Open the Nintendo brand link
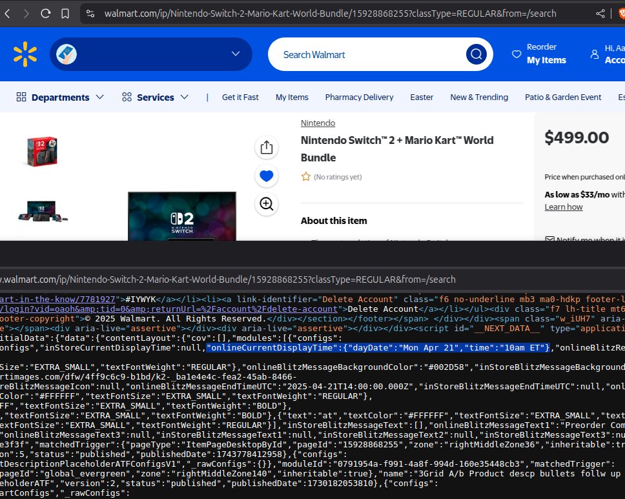The image size is (625, 499). click(318, 123)
